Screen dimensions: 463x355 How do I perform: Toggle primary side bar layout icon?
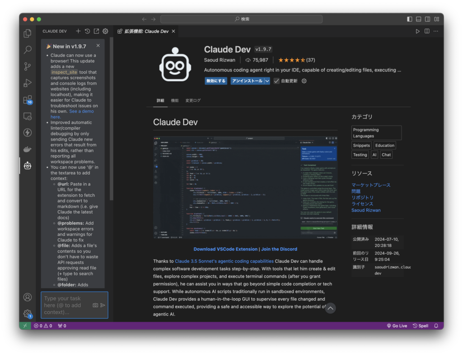coord(410,19)
